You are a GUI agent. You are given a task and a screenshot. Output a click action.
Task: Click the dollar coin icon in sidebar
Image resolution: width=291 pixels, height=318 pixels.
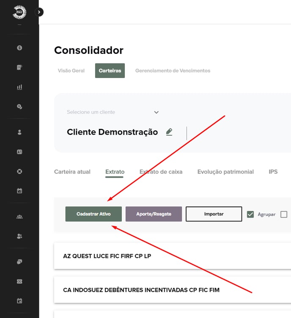tap(19, 48)
